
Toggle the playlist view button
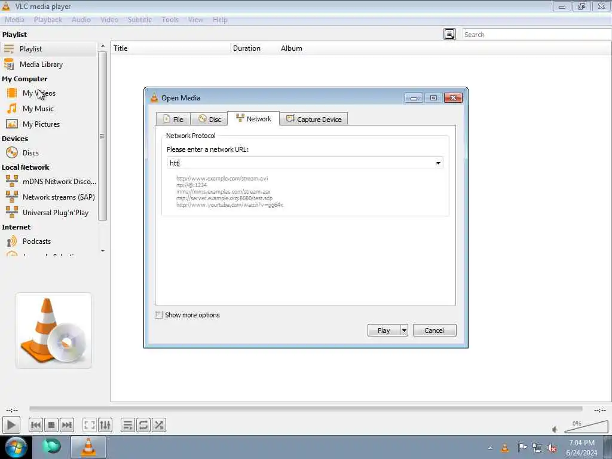pos(128,425)
